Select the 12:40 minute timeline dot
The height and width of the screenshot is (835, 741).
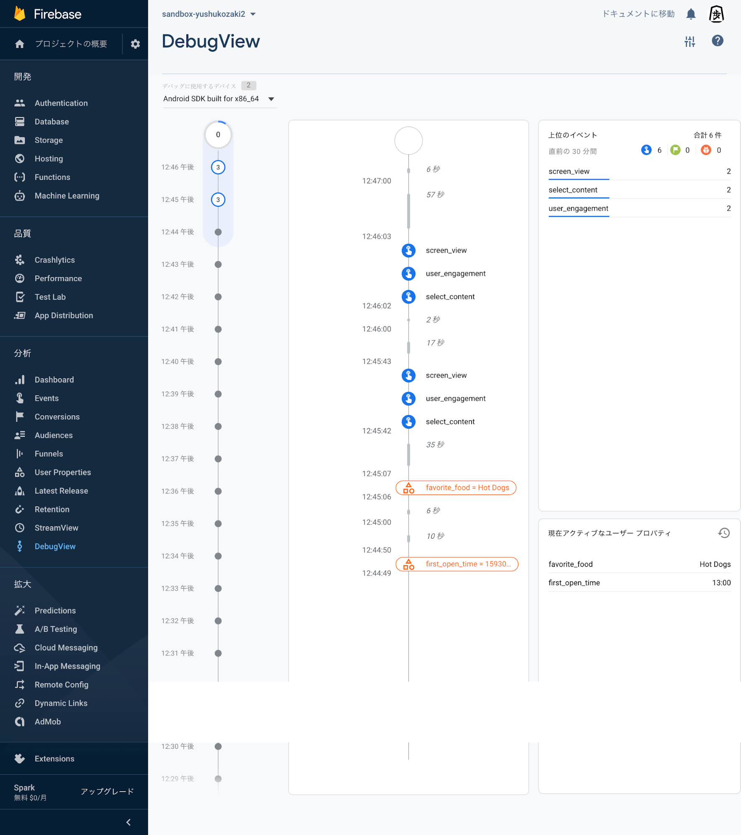218,361
